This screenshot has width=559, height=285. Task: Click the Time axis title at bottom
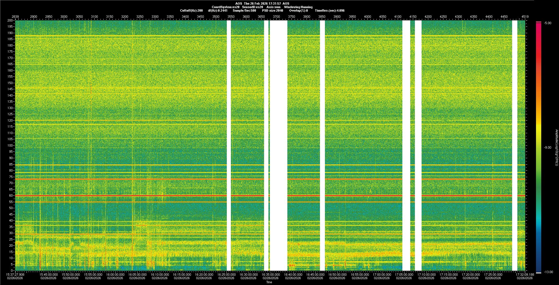[269, 282]
